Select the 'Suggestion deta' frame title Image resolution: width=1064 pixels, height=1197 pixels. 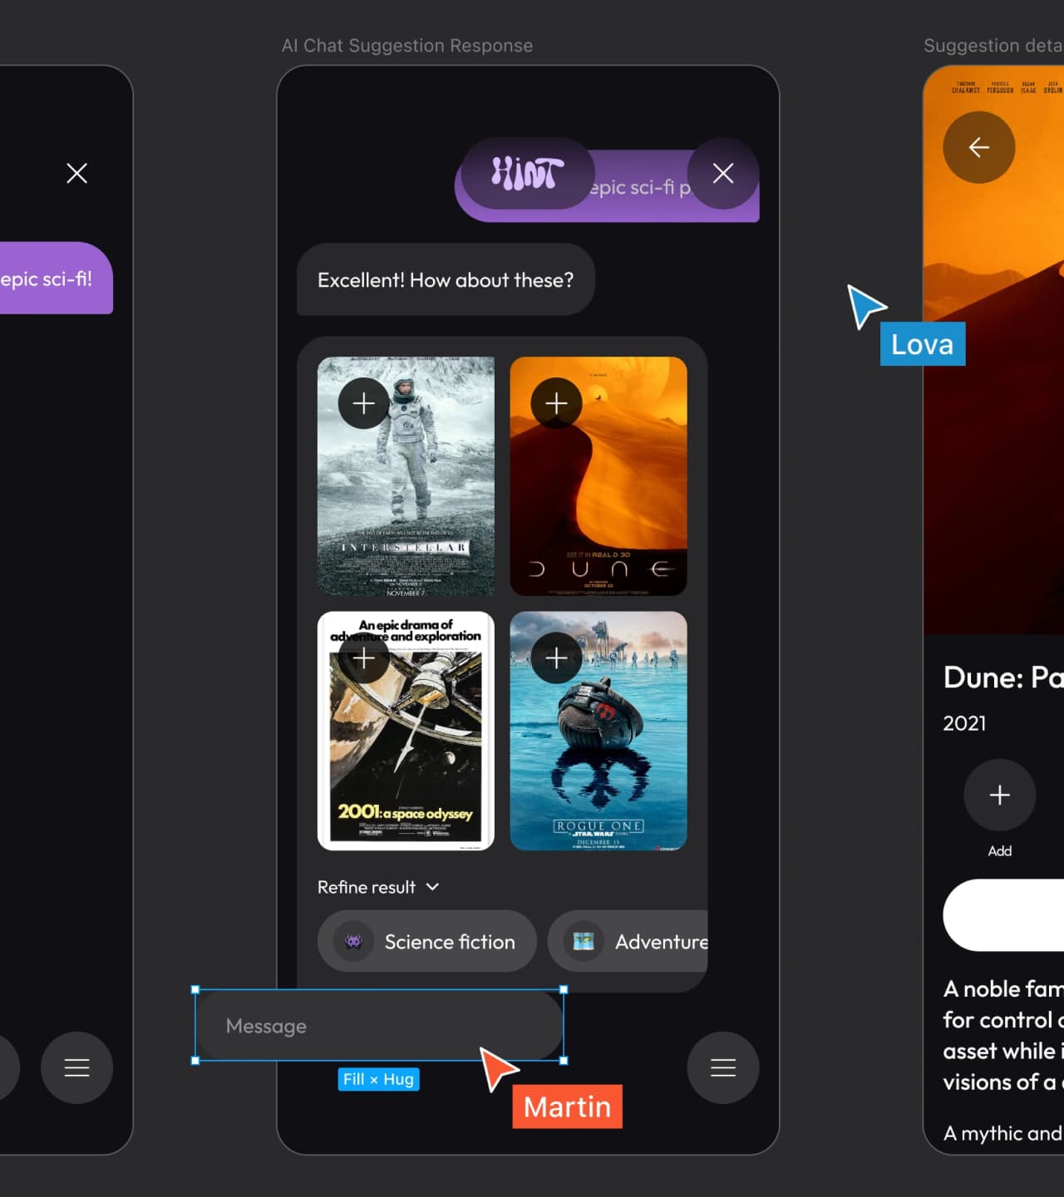coord(993,46)
